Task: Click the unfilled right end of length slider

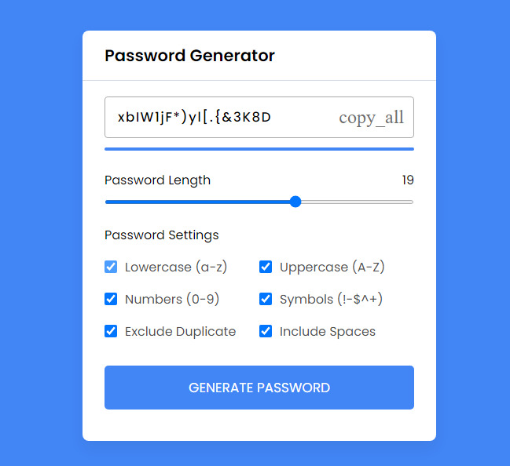Action: coord(369,202)
